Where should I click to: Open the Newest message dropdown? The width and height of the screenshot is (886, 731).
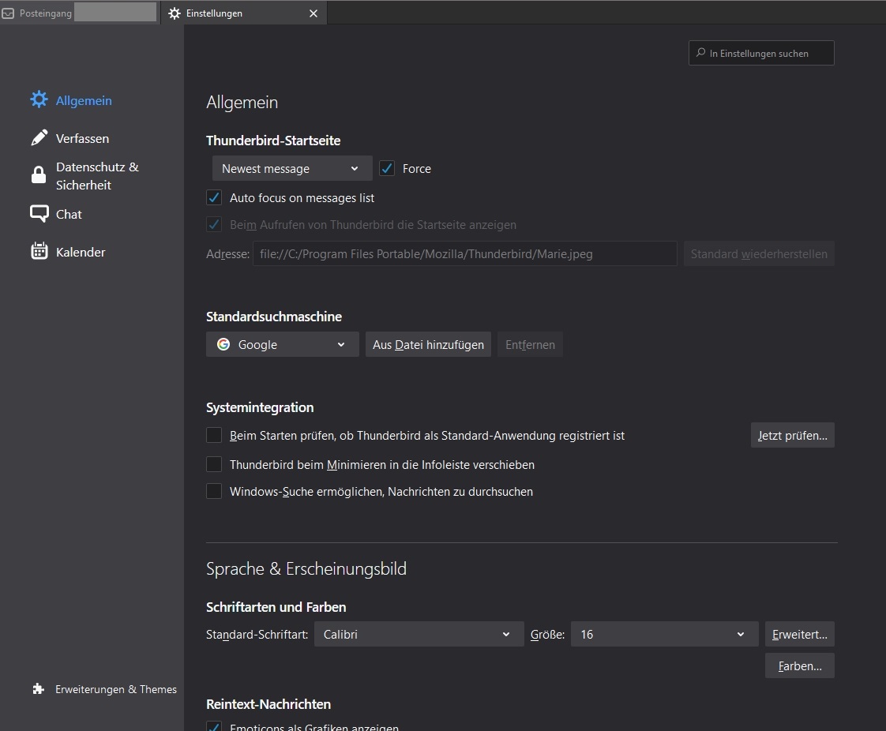tap(292, 168)
